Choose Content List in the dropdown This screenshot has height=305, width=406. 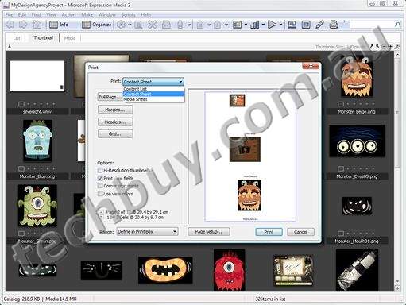pos(153,89)
